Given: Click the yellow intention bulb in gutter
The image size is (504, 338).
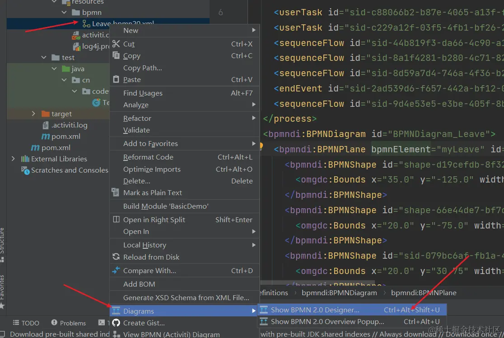Looking at the screenshot, I should (261, 146).
